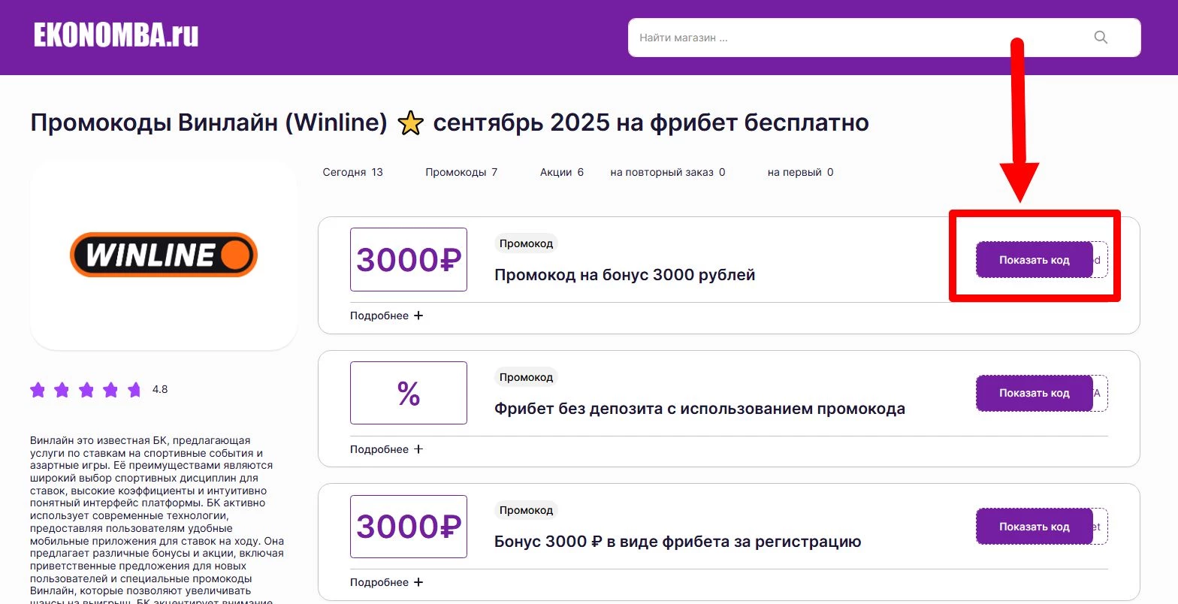The width and height of the screenshot is (1178, 604).
Task: Expand Подробнее under freebet without deposit offer
Action: click(386, 449)
